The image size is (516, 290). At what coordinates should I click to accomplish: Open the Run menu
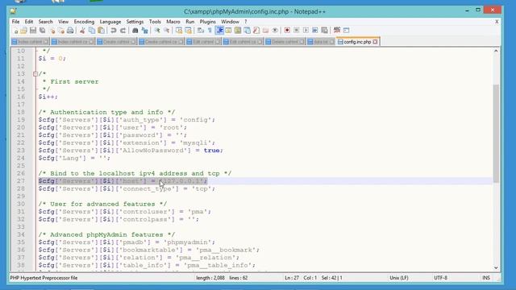click(x=190, y=22)
